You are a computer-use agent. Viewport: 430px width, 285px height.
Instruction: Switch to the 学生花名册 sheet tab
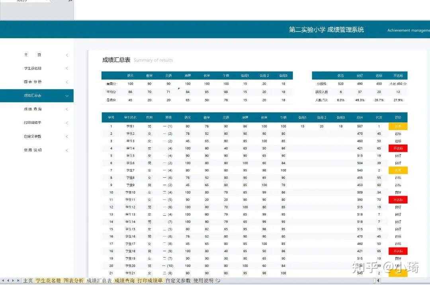pyautogui.click(x=48, y=281)
